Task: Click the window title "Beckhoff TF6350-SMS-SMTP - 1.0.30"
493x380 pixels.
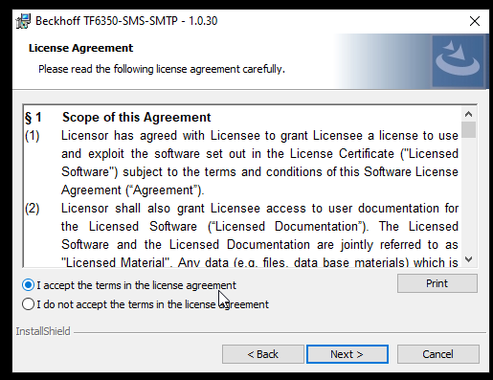Action: [x=126, y=21]
